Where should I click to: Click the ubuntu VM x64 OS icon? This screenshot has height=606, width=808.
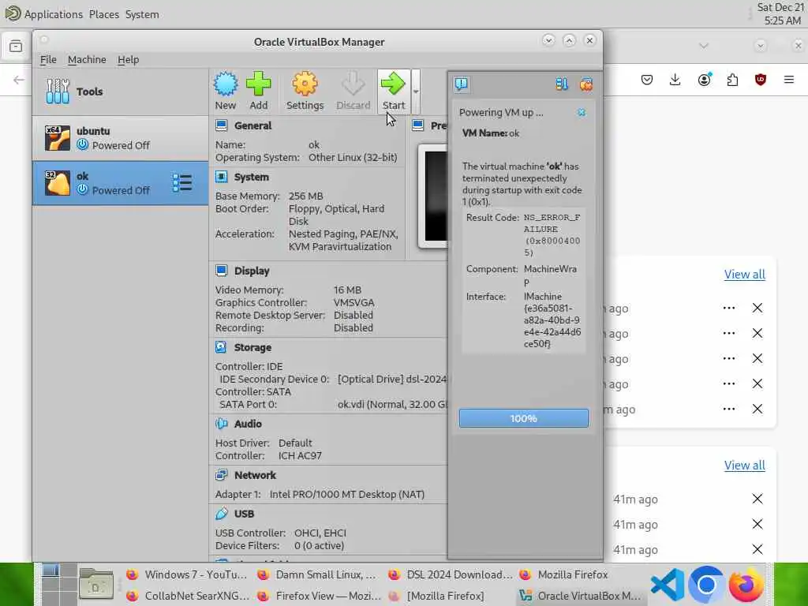pyautogui.click(x=57, y=138)
